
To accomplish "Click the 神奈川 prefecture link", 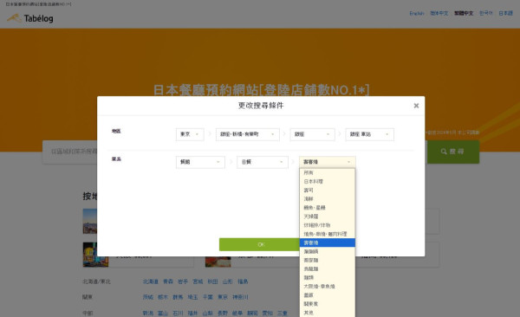I will (240, 297).
